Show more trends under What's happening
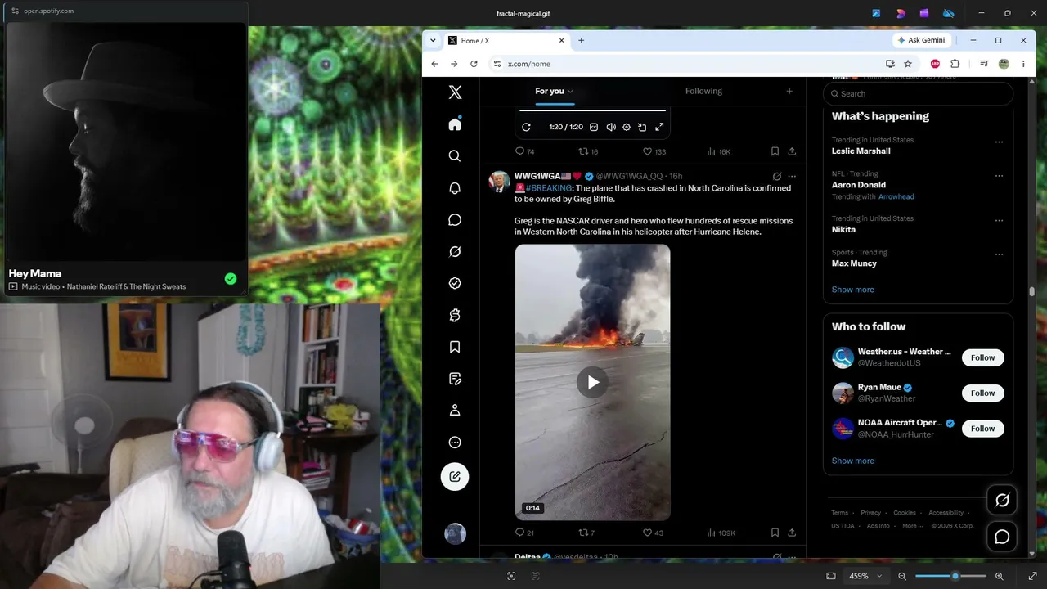This screenshot has width=1047, height=589. click(x=852, y=290)
